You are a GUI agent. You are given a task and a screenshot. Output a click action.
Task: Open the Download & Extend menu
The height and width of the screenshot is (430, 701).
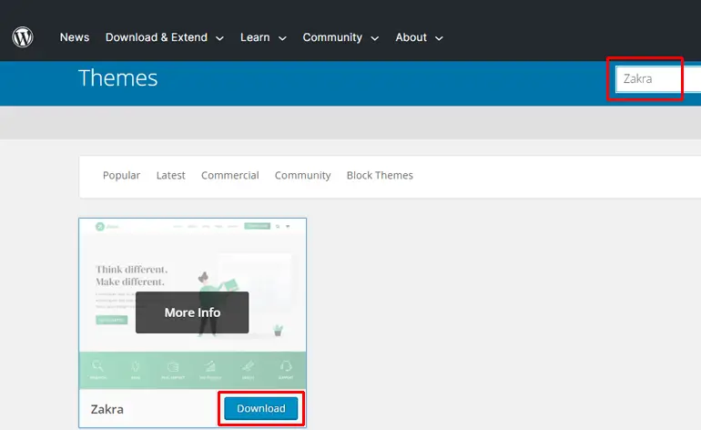156,37
